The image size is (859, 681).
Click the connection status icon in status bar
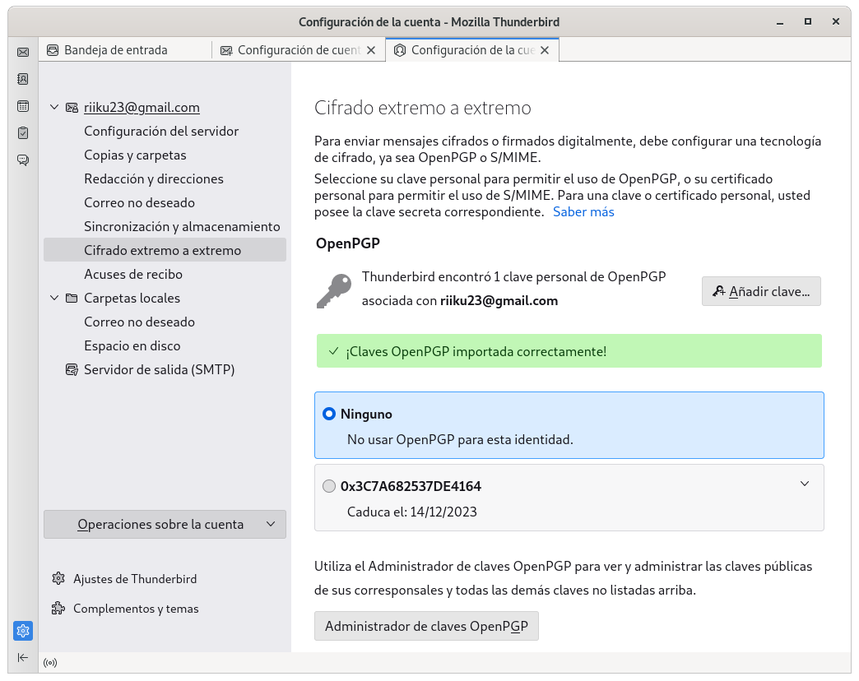(x=50, y=662)
